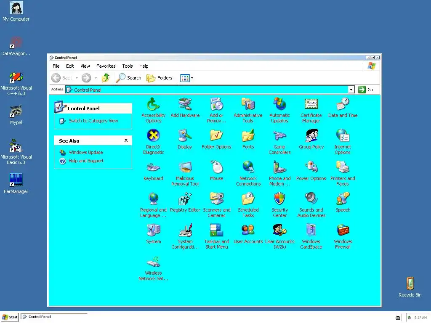Open Certificate Manager icon
This screenshot has height=323, width=431.
point(311,110)
